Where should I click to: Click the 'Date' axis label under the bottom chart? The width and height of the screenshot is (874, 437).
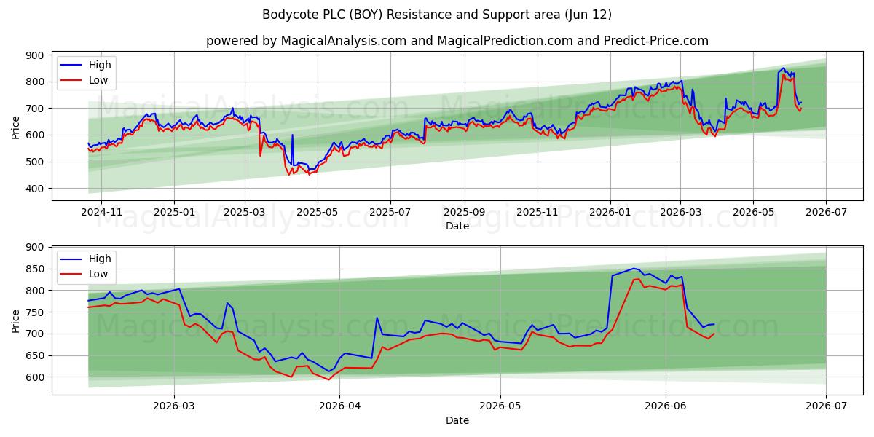pos(457,420)
